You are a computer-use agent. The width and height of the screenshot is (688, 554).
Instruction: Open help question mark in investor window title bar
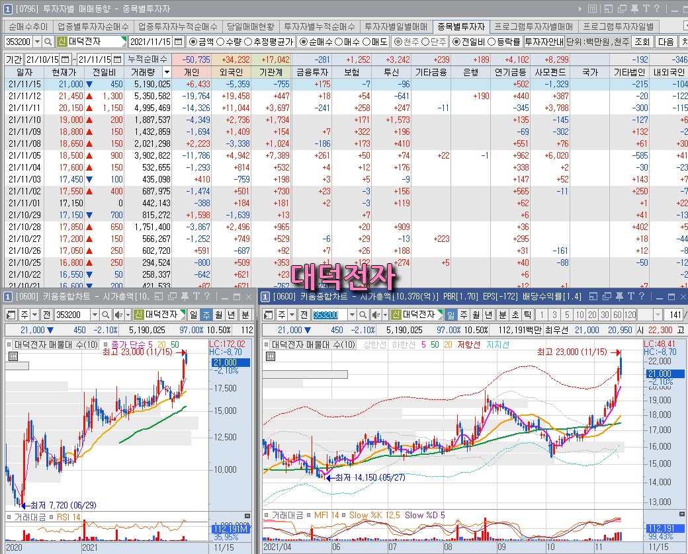pyautogui.click(x=657, y=9)
